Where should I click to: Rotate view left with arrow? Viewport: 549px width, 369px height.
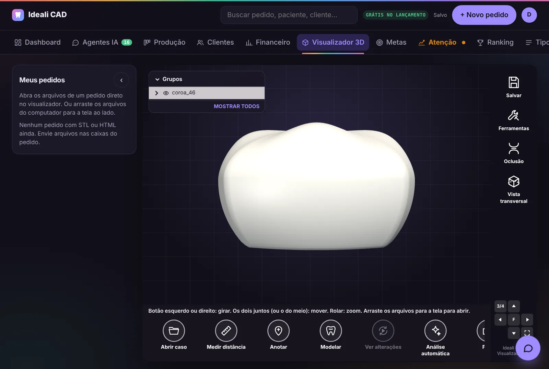(500, 320)
